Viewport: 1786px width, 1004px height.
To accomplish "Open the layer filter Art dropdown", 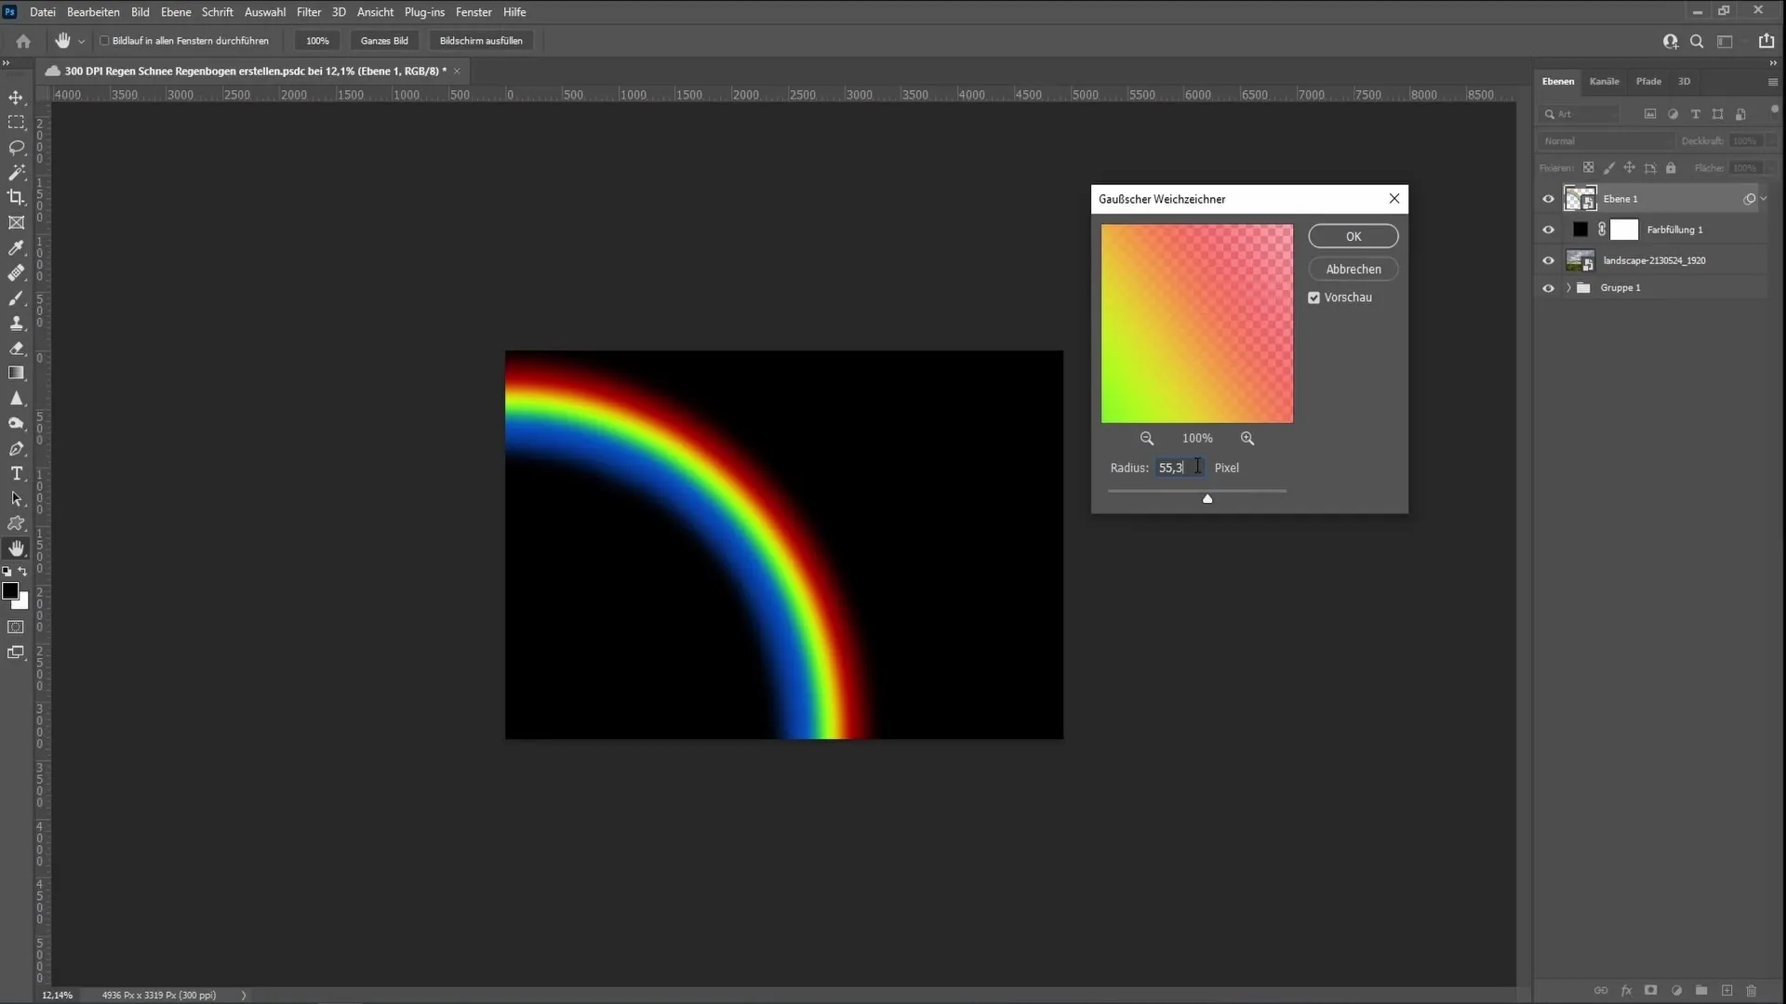I will [x=1579, y=114].
